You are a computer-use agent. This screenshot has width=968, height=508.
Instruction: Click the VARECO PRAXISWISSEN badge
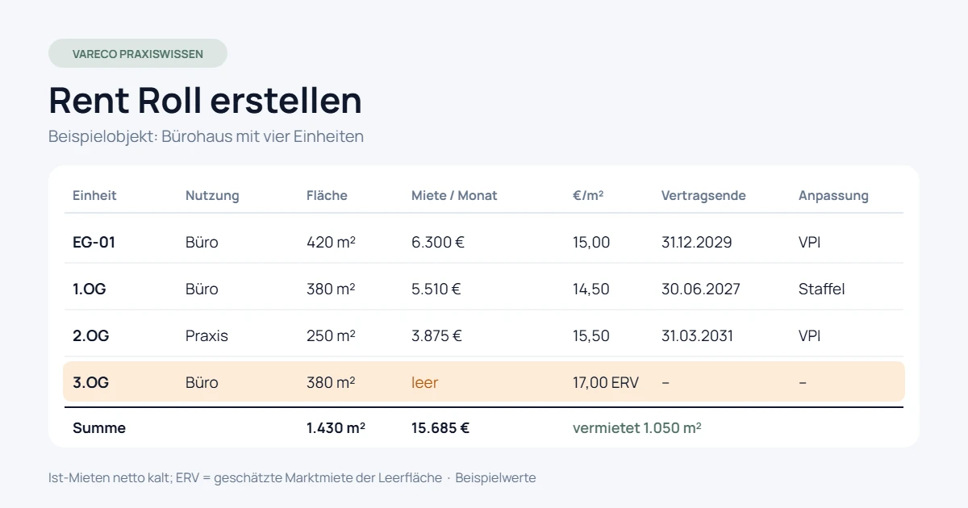pyautogui.click(x=138, y=53)
